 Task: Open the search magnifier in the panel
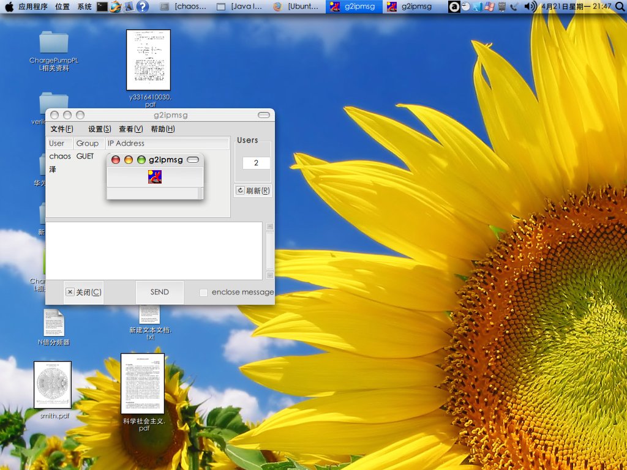tap(620, 6)
